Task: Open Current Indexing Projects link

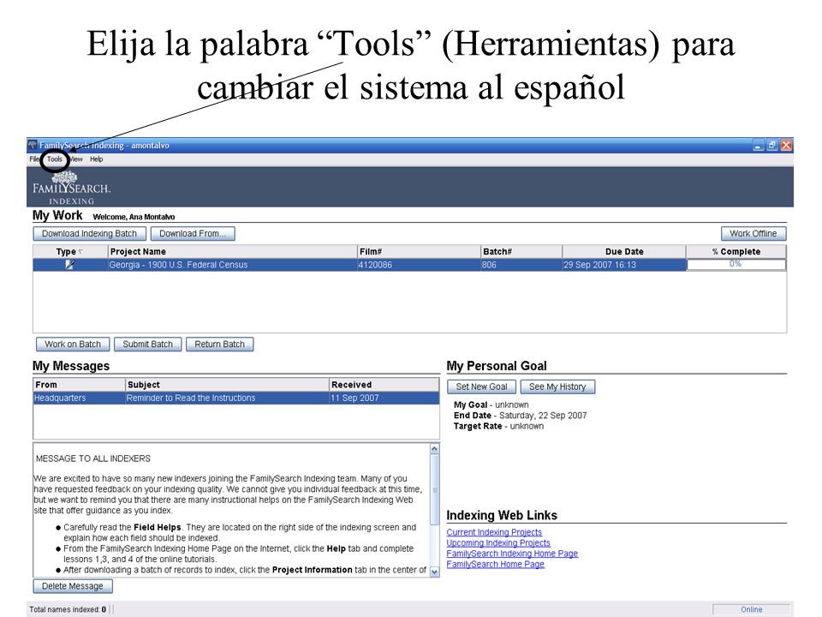Action: coord(494,532)
